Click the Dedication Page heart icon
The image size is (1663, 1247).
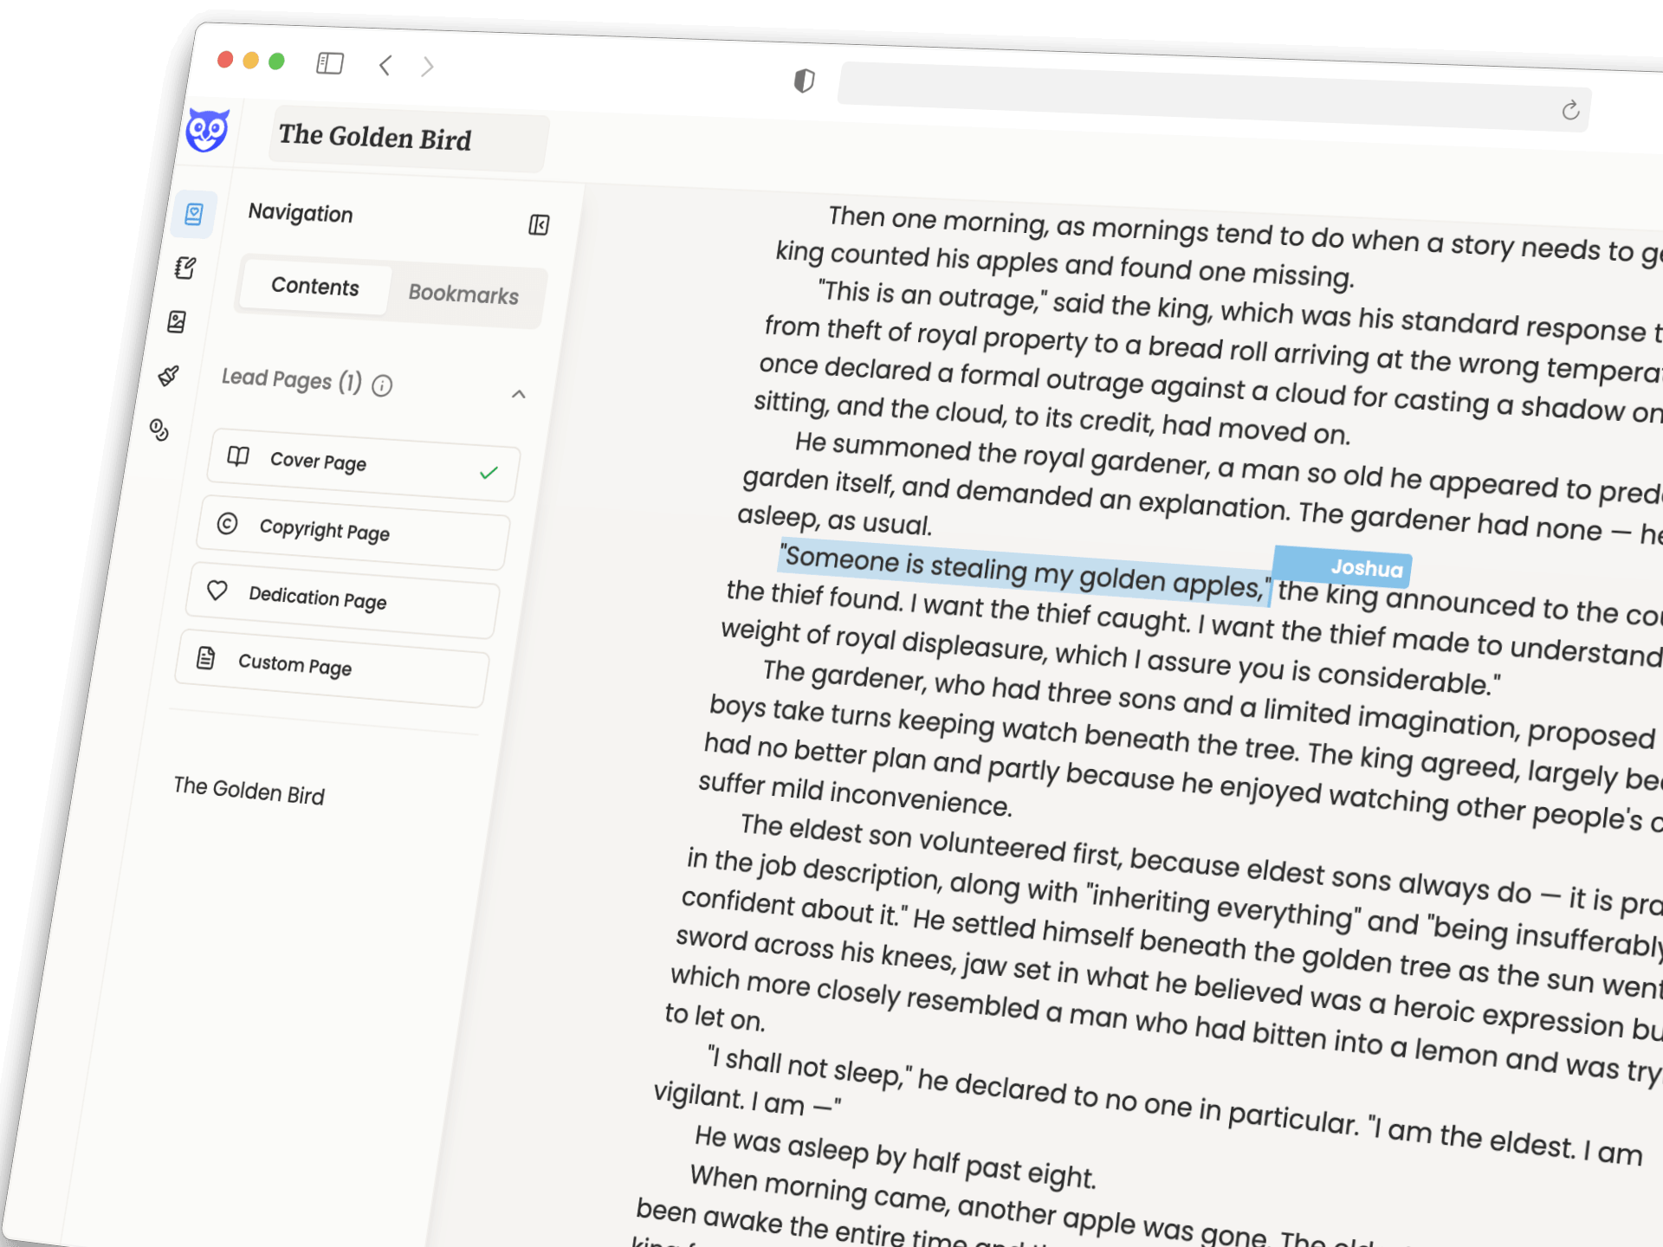tap(217, 591)
